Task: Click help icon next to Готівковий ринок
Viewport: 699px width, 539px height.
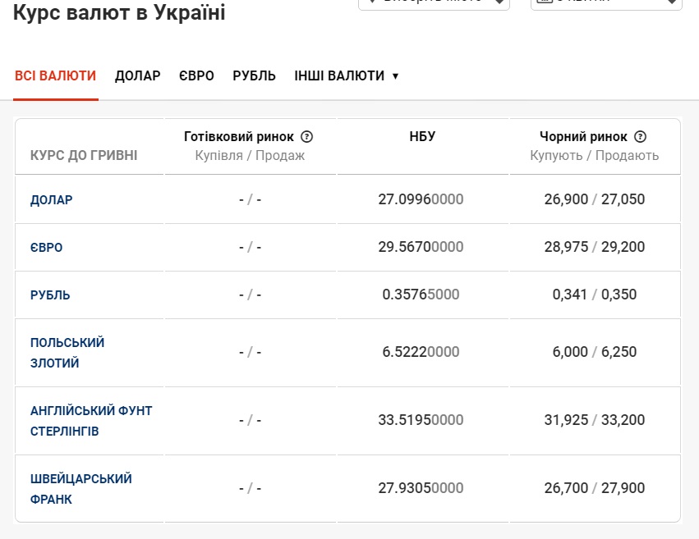Action: pyautogui.click(x=307, y=137)
